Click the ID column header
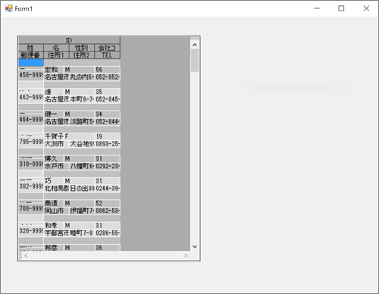Image resolution: width=379 pixels, height=294 pixels. pos(69,40)
